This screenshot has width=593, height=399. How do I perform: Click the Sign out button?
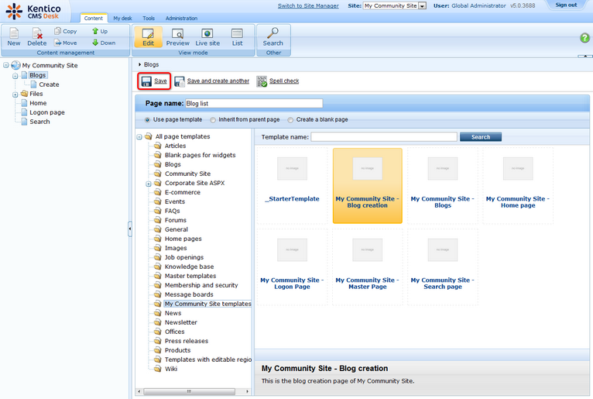[566, 5]
